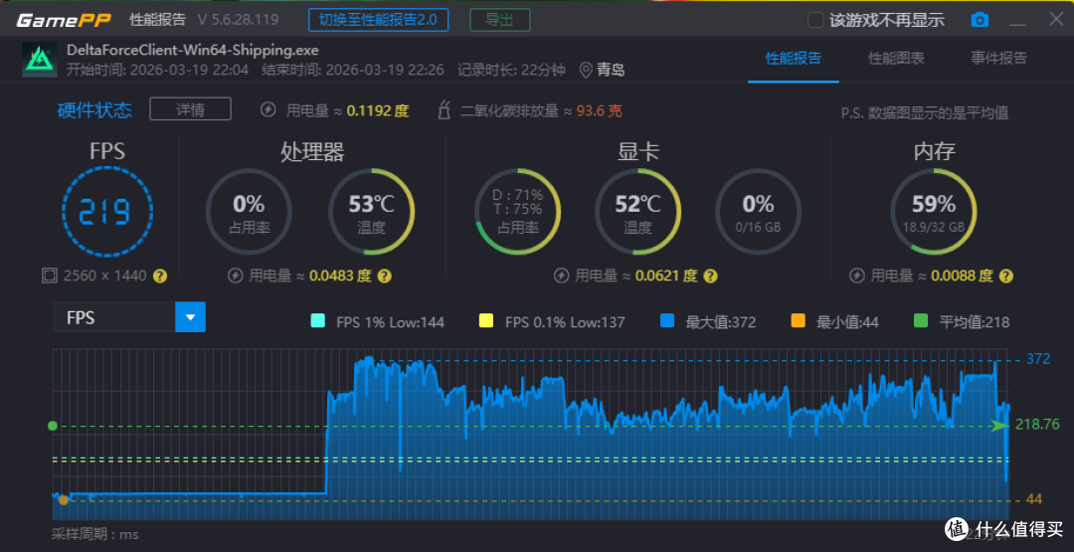This screenshot has height=552, width=1074.
Task: Click the processor power lightning icon
Action: [235, 276]
